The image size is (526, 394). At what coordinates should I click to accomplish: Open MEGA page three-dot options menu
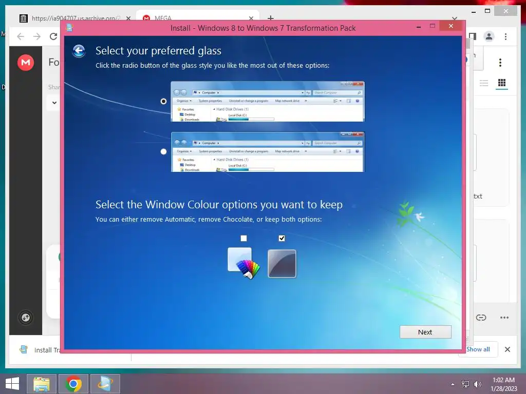click(x=500, y=62)
